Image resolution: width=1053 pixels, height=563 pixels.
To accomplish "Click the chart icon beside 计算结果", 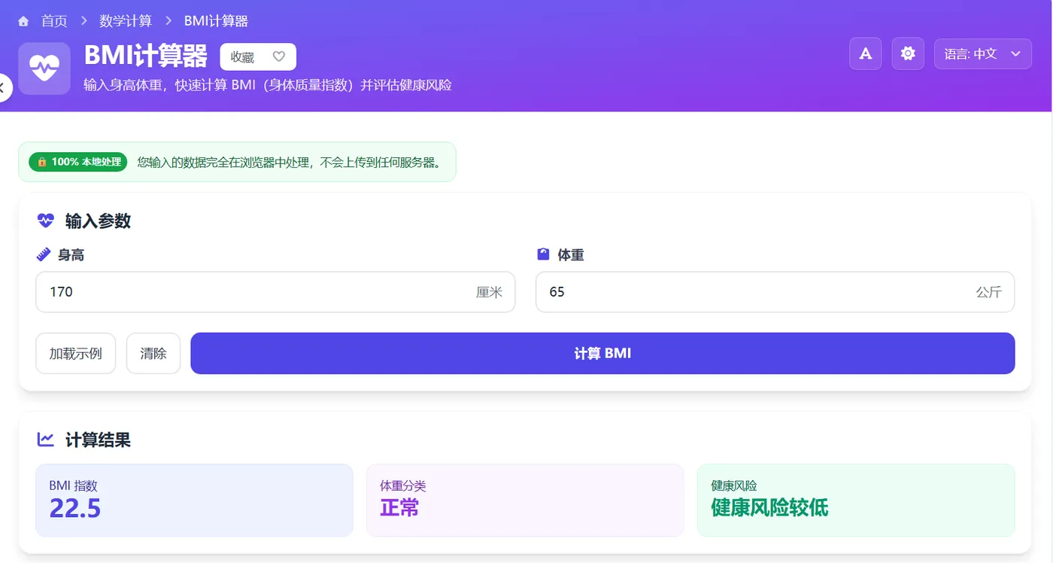I will [x=45, y=440].
